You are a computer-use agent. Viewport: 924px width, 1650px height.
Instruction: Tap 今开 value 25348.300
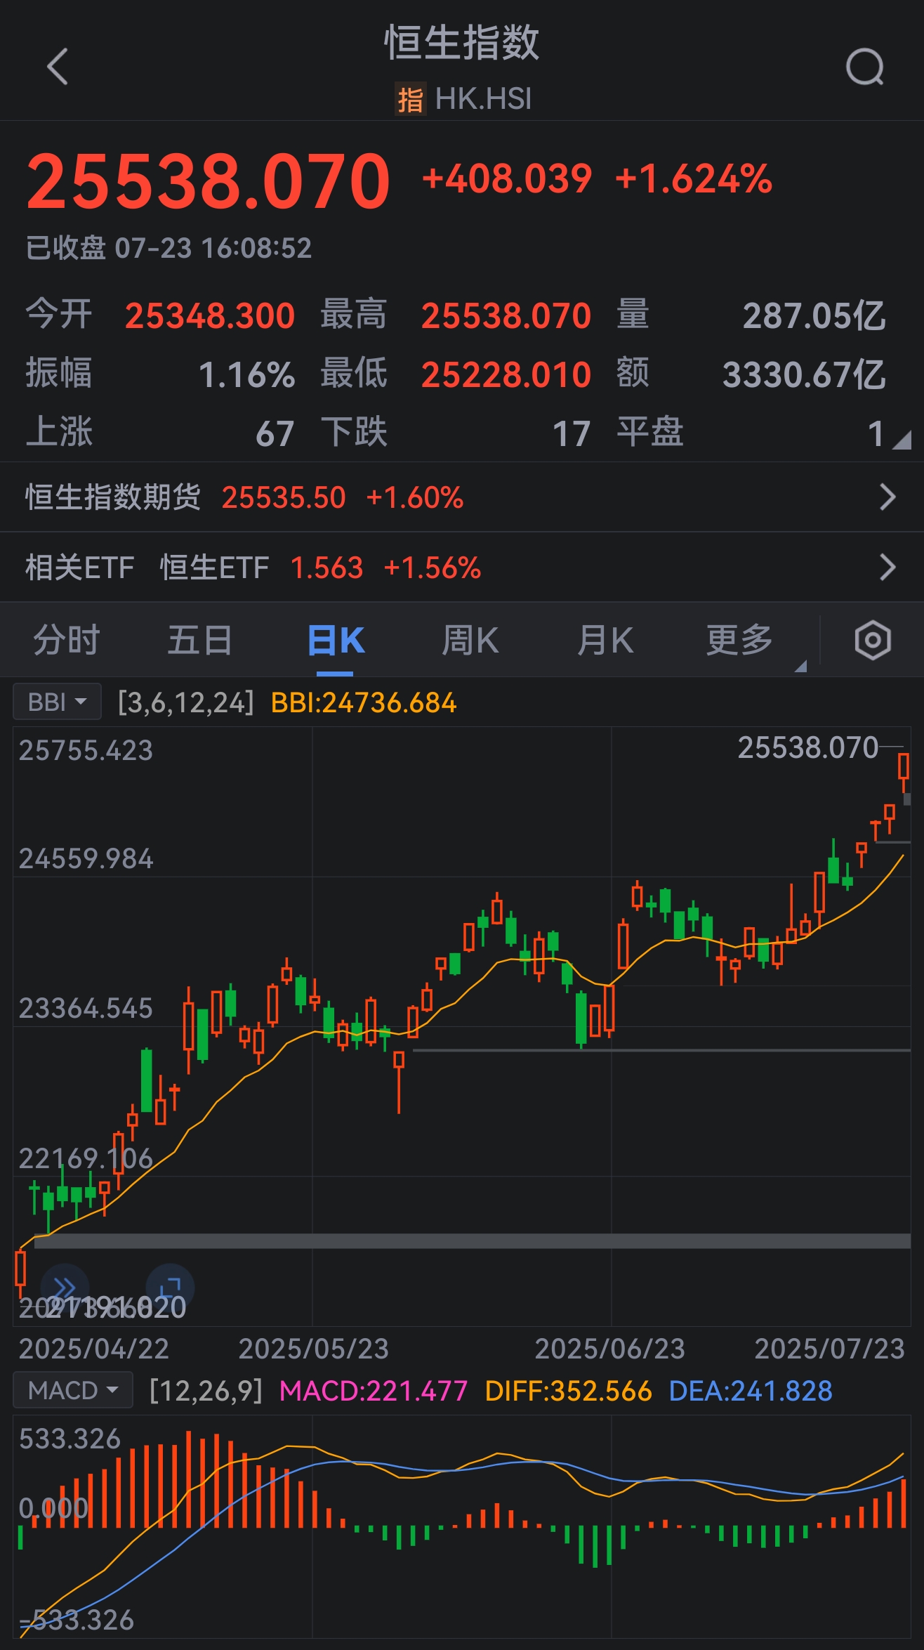coord(210,316)
